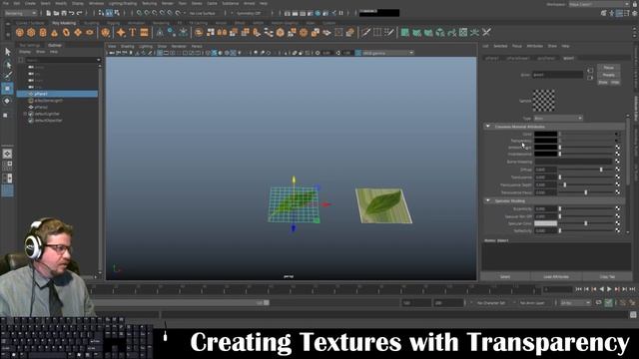Screen dimensions: 639x359
Task: Collapse Specular Shading section
Action: coord(488,200)
